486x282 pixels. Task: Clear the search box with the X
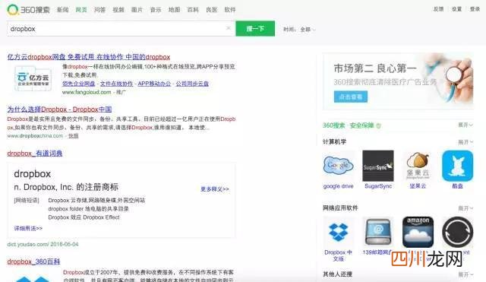click(229, 28)
